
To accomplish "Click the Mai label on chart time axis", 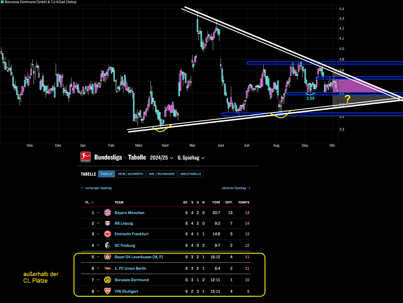I will [192, 145].
